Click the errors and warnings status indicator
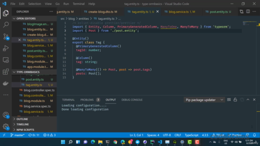Viewport: 260px width, 146px height. point(50,135)
